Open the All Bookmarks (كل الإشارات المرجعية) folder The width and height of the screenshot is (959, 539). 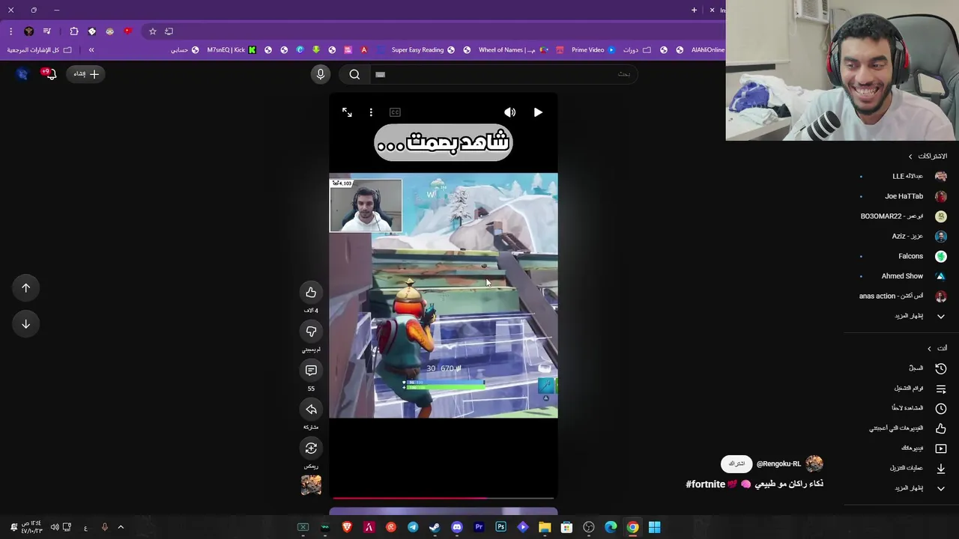tap(39, 50)
